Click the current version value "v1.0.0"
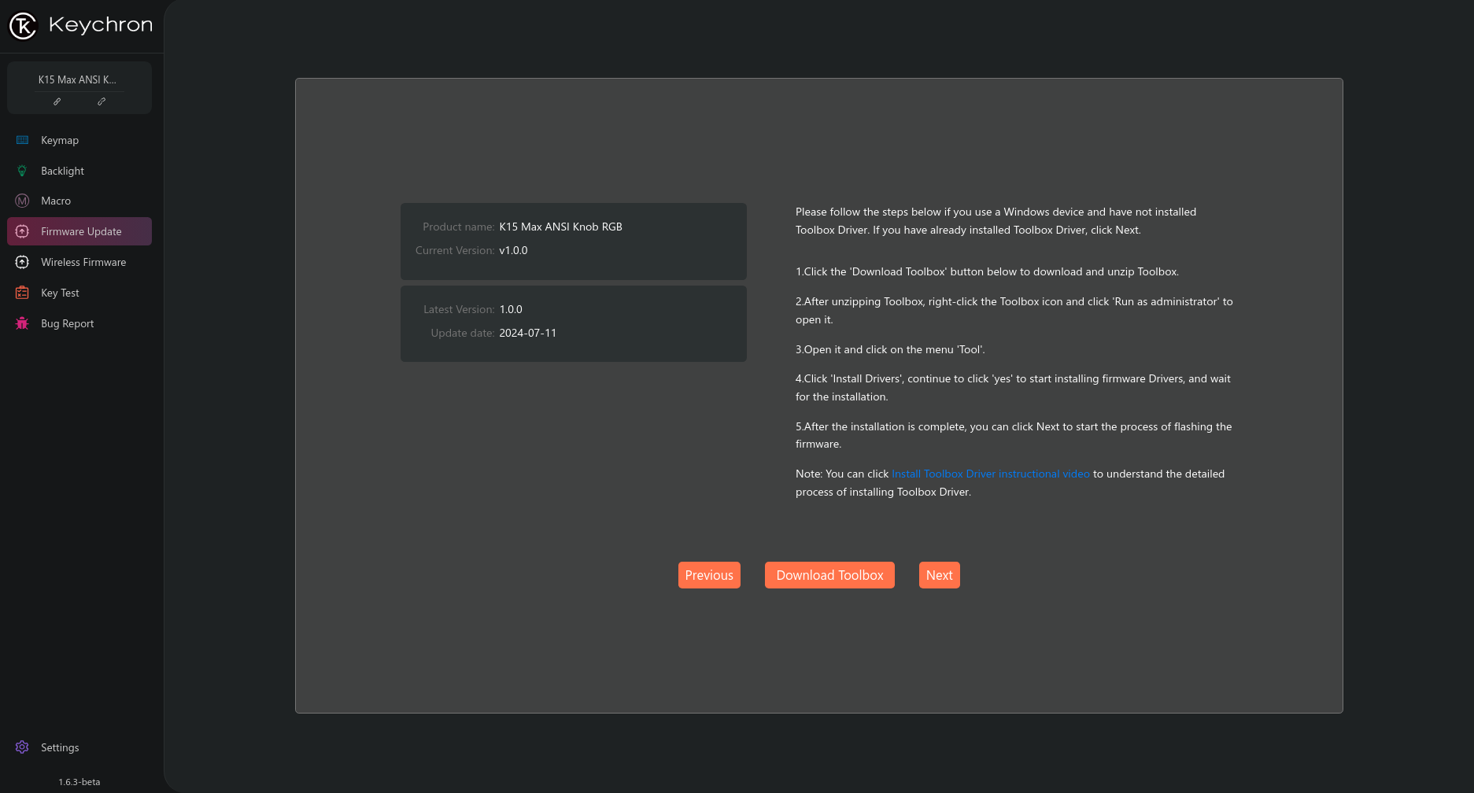This screenshot has width=1474, height=793. click(513, 250)
